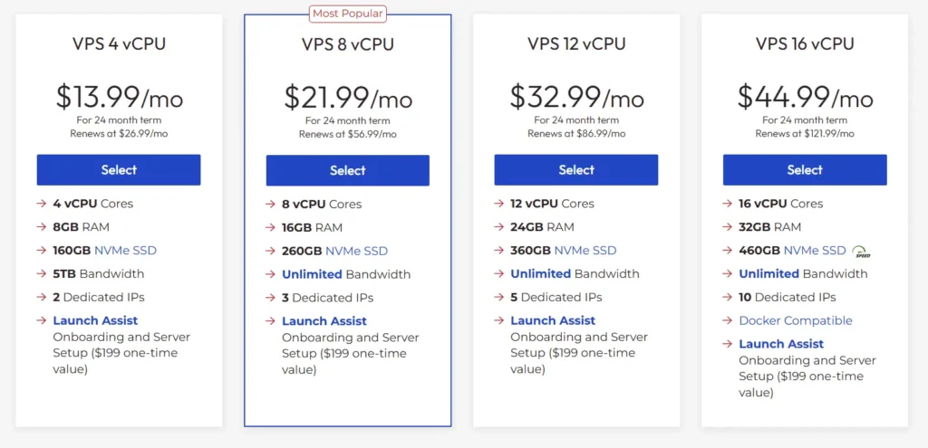Select the VPS 16 vCPU plan
The width and height of the screenshot is (928, 448).
click(805, 169)
